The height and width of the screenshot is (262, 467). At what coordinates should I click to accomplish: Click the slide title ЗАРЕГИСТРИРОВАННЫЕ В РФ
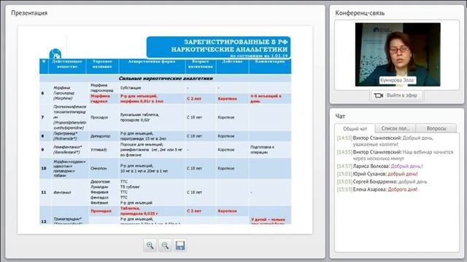tap(235, 42)
